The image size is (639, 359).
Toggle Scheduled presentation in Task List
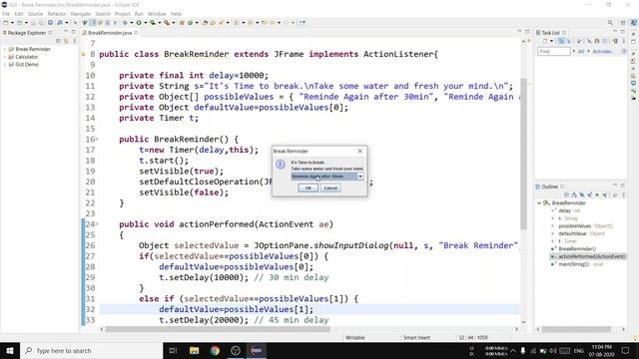point(569,41)
